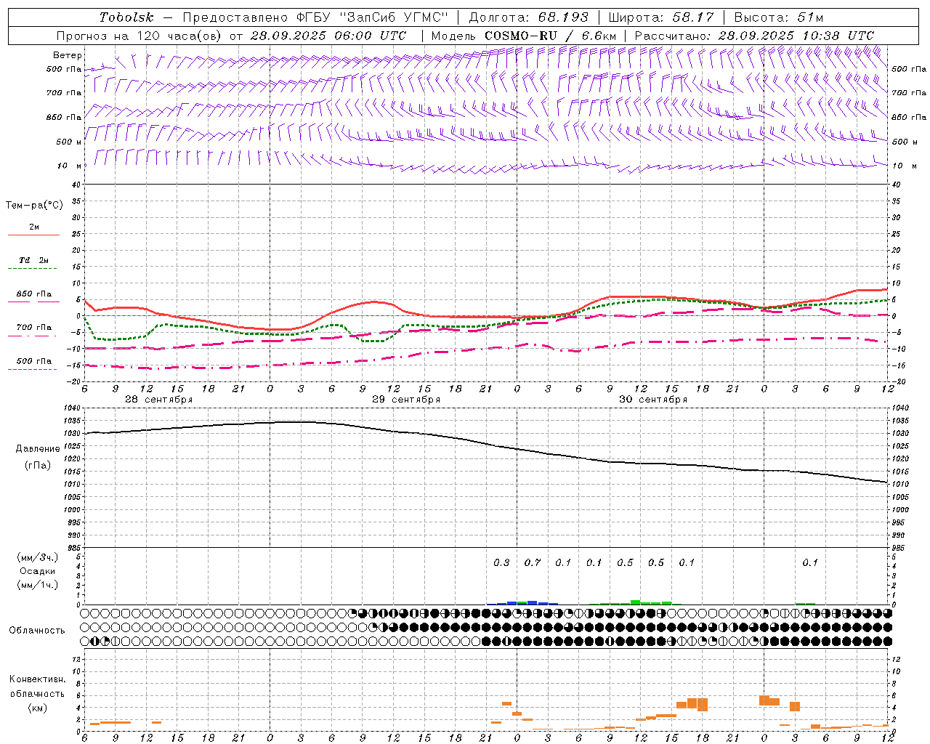Viewport: 930px width, 744px height.
Task: Click the Рассчитано 10:38 UTC timestamp
Action: 754,36
